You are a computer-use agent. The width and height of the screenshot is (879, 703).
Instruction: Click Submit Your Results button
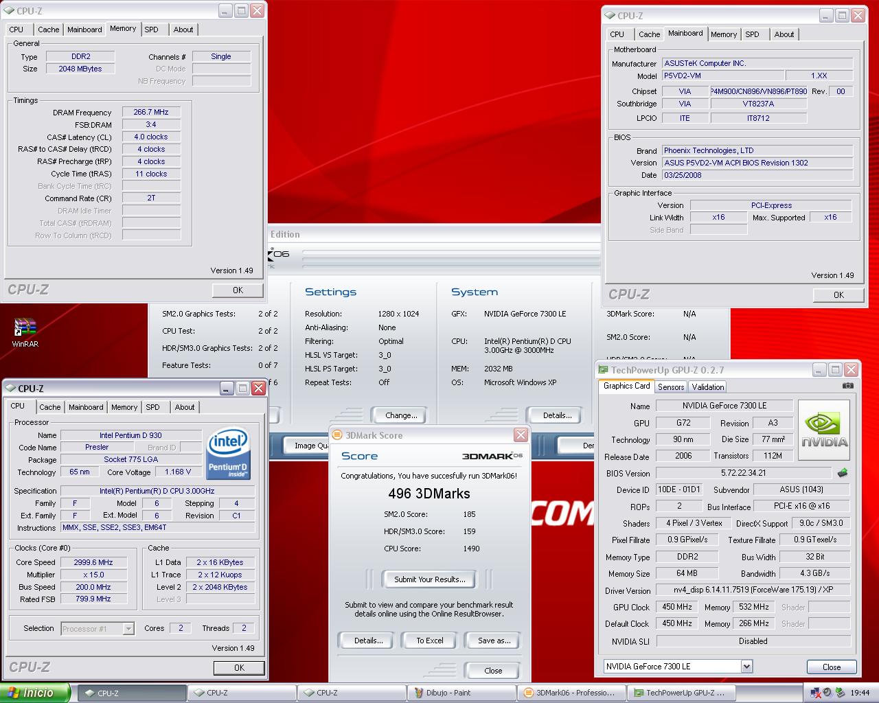[429, 579]
